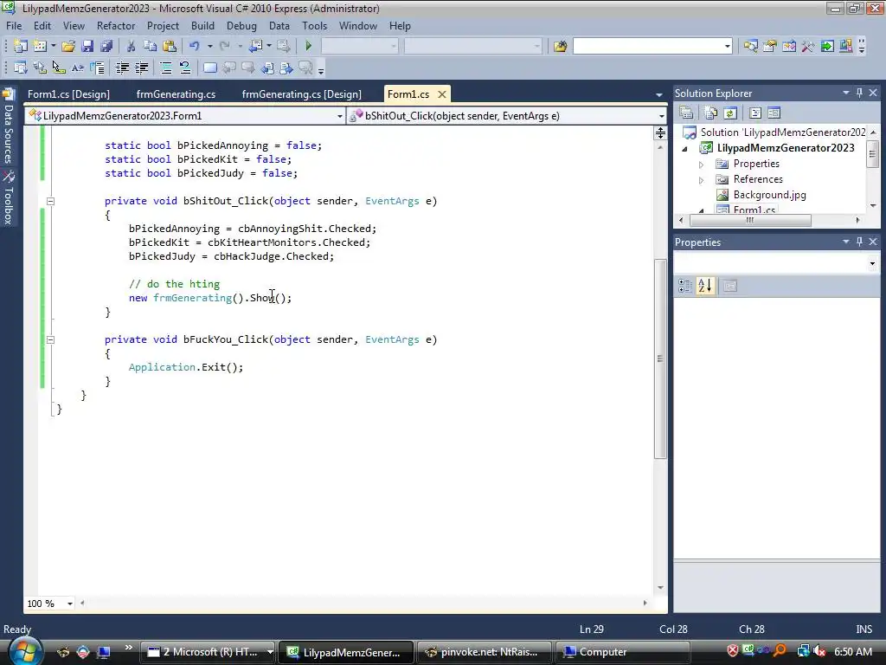Toggle Alphabetical sort in Properties panel
This screenshot has height=665, width=886.
[x=705, y=286]
